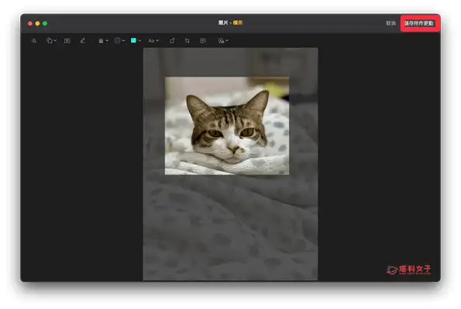This screenshot has height=309, width=461.
Task: Select the Sketch drawing tool
Action: click(34, 41)
